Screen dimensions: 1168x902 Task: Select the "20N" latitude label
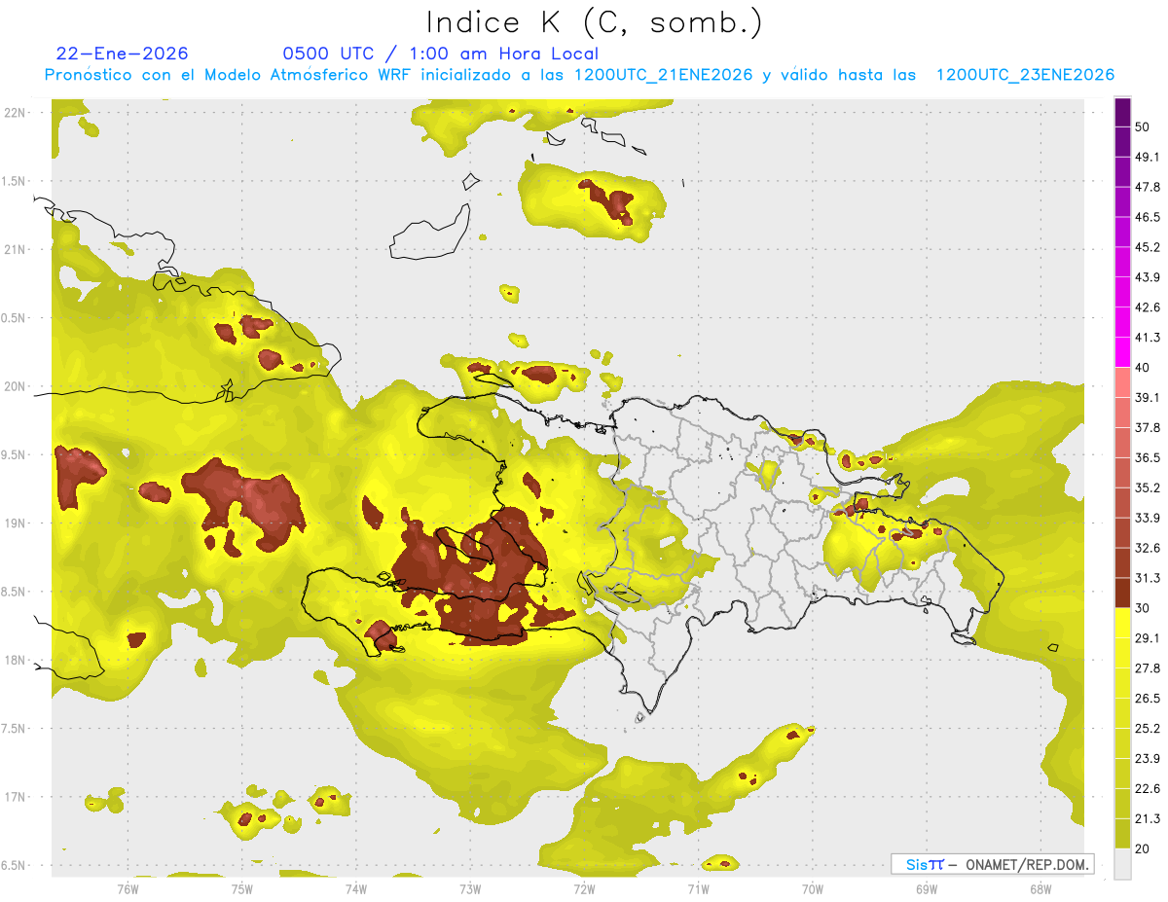point(17,386)
